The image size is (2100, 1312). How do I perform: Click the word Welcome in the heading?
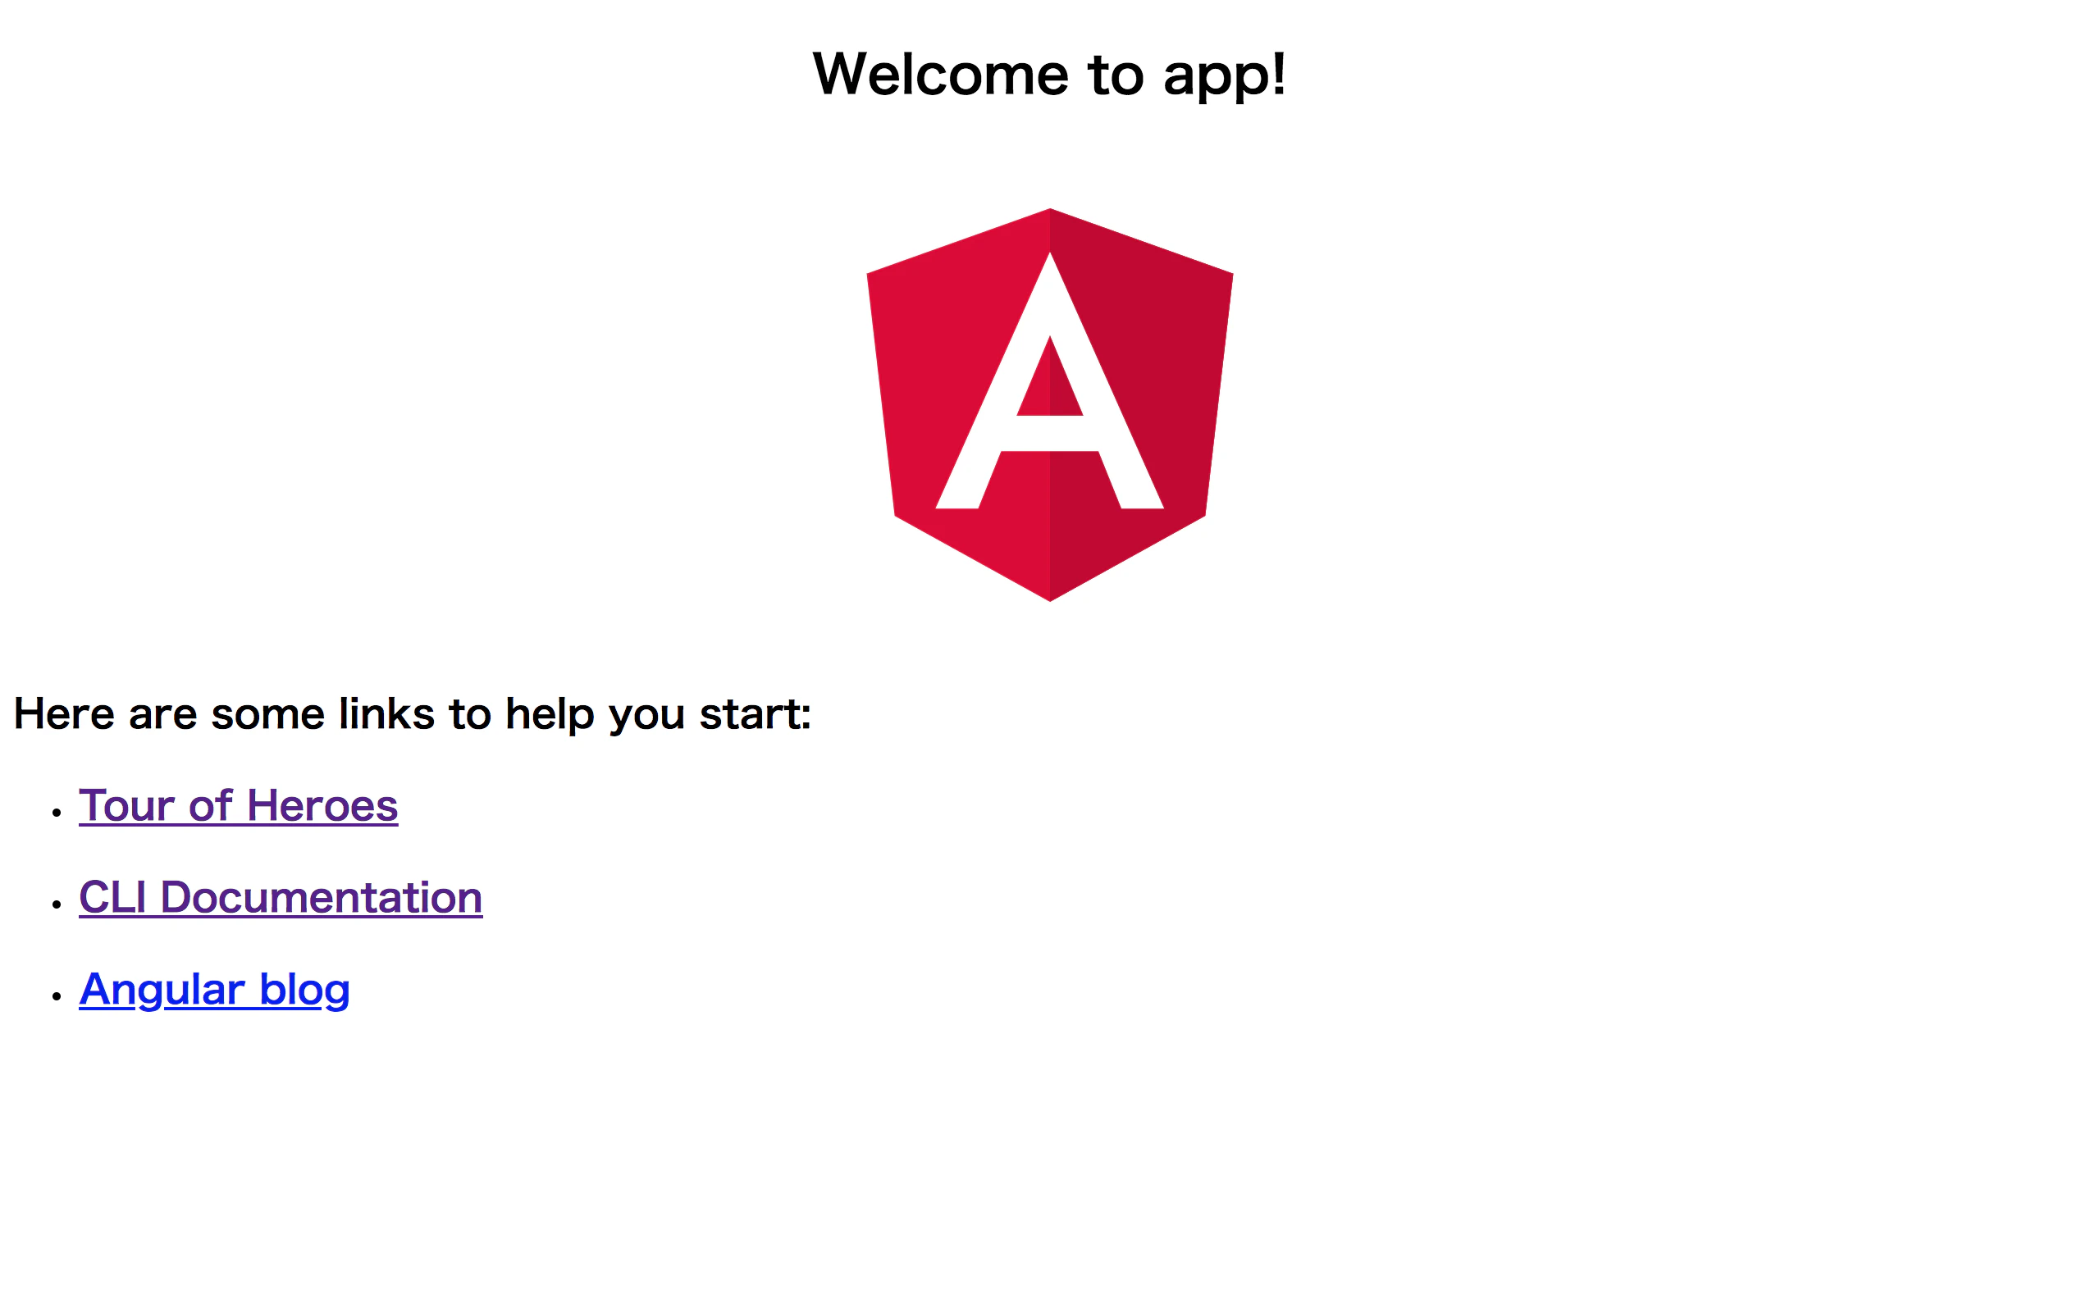pyautogui.click(x=941, y=75)
